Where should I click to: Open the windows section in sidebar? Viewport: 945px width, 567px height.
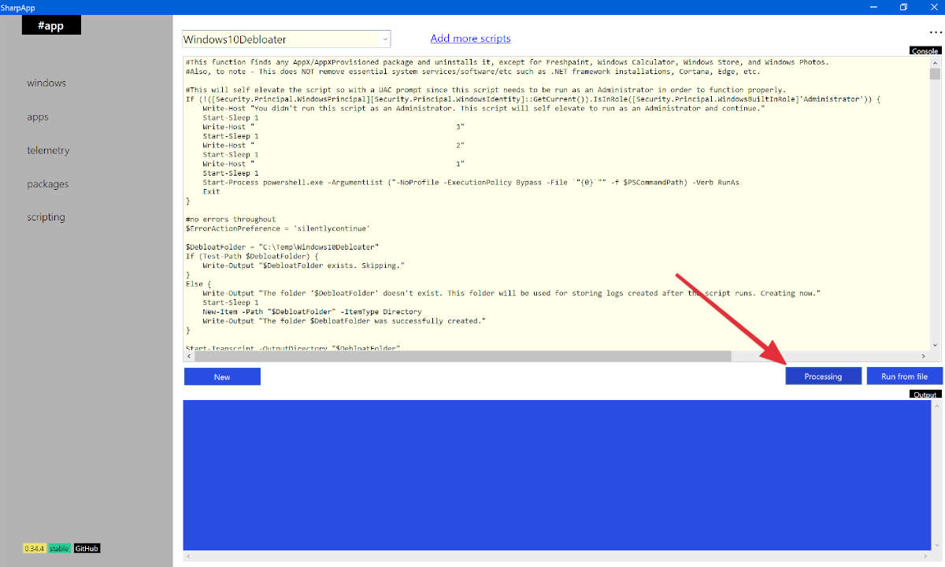46,83
